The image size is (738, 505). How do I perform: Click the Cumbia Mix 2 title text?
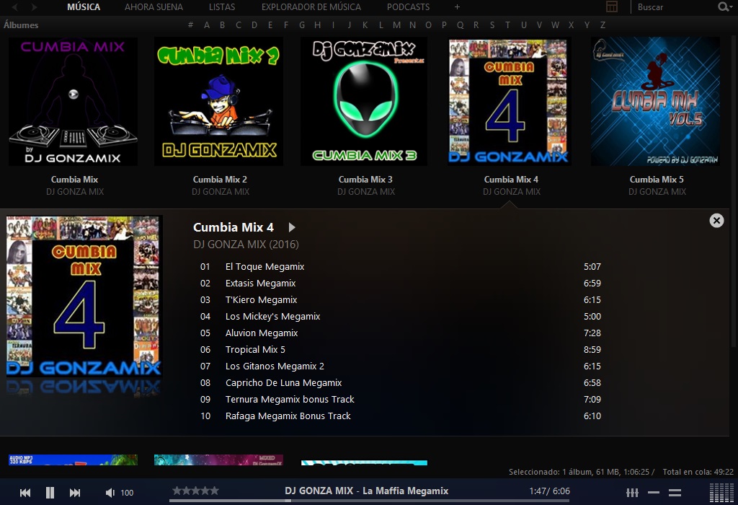[220, 180]
